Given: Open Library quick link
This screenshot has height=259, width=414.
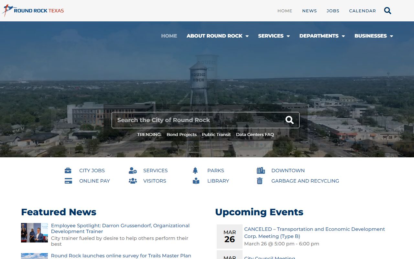Looking at the screenshot, I should click(x=218, y=181).
